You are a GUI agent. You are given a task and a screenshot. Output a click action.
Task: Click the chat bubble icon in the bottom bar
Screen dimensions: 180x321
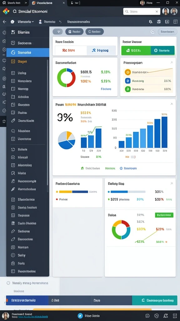click(147, 316)
